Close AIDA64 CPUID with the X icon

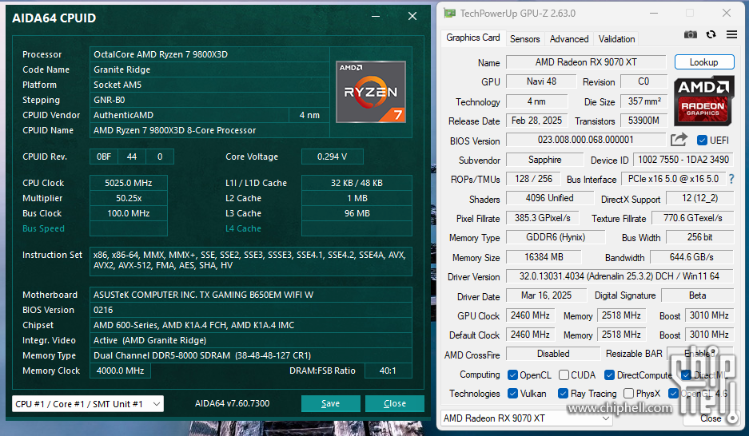[412, 16]
